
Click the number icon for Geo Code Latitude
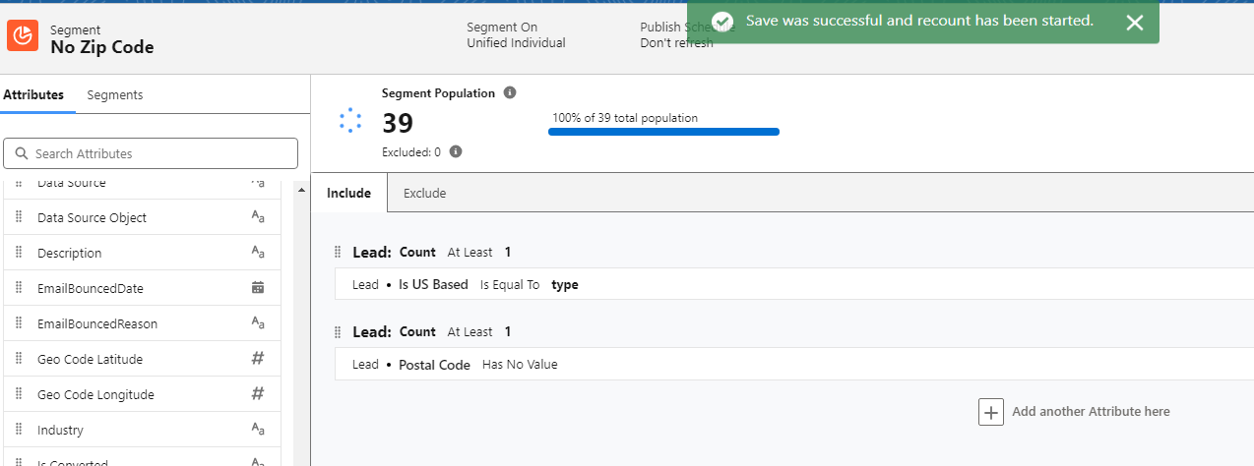(x=258, y=359)
